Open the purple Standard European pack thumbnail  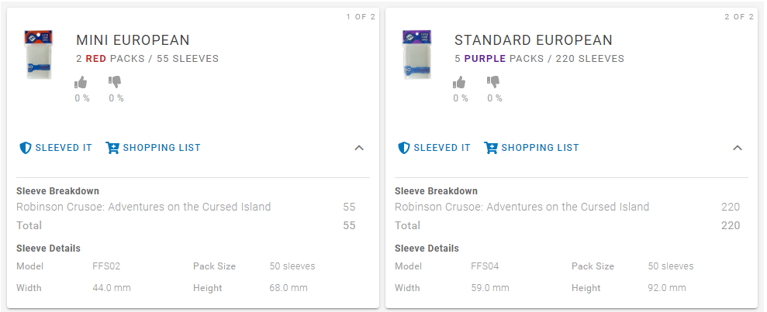coord(417,55)
